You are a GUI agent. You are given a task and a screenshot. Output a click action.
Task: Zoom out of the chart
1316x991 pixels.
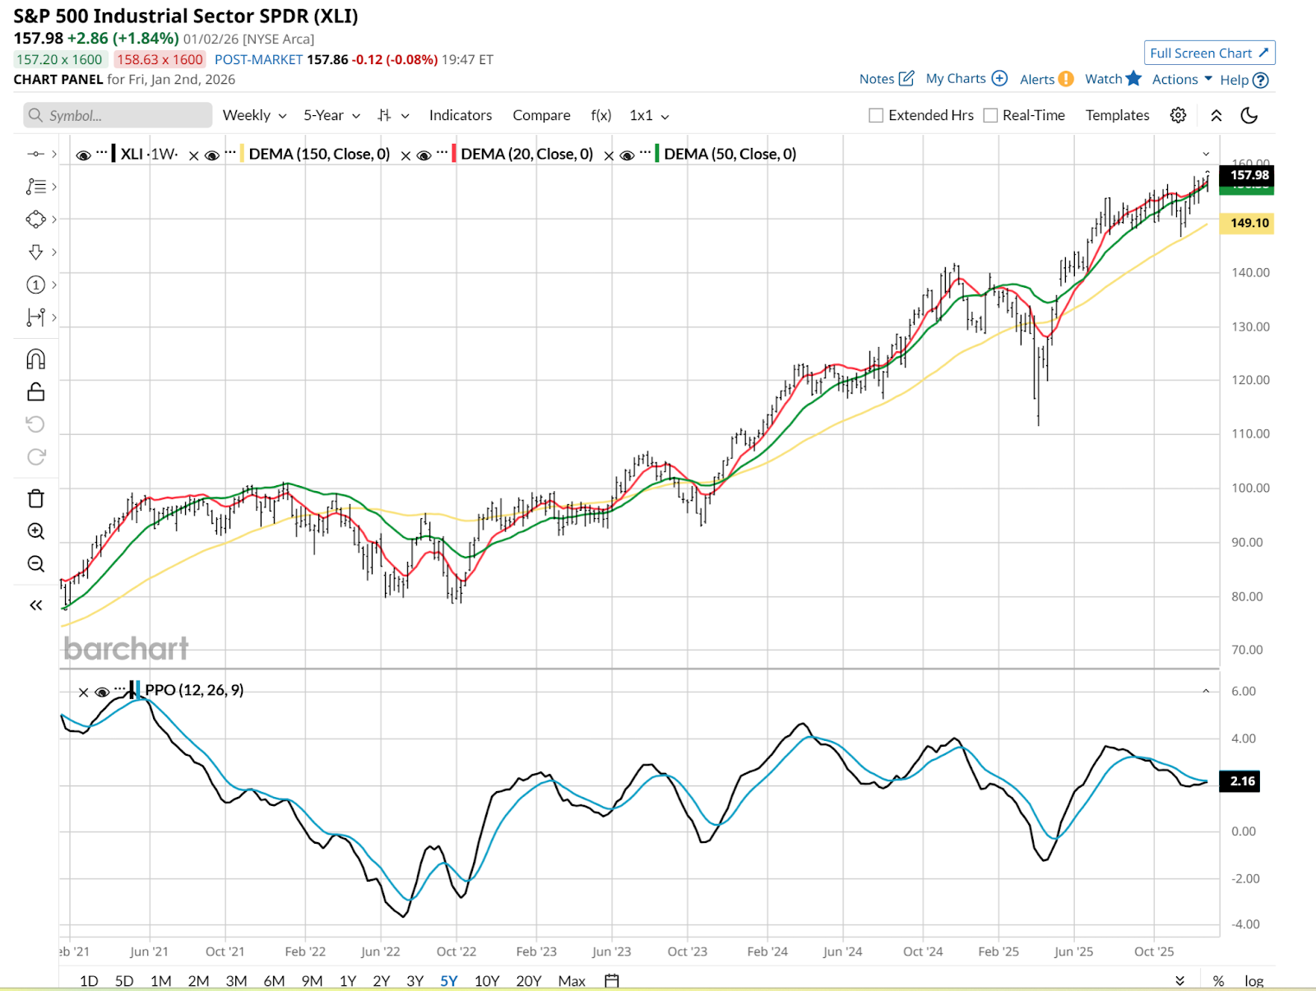coord(36,564)
